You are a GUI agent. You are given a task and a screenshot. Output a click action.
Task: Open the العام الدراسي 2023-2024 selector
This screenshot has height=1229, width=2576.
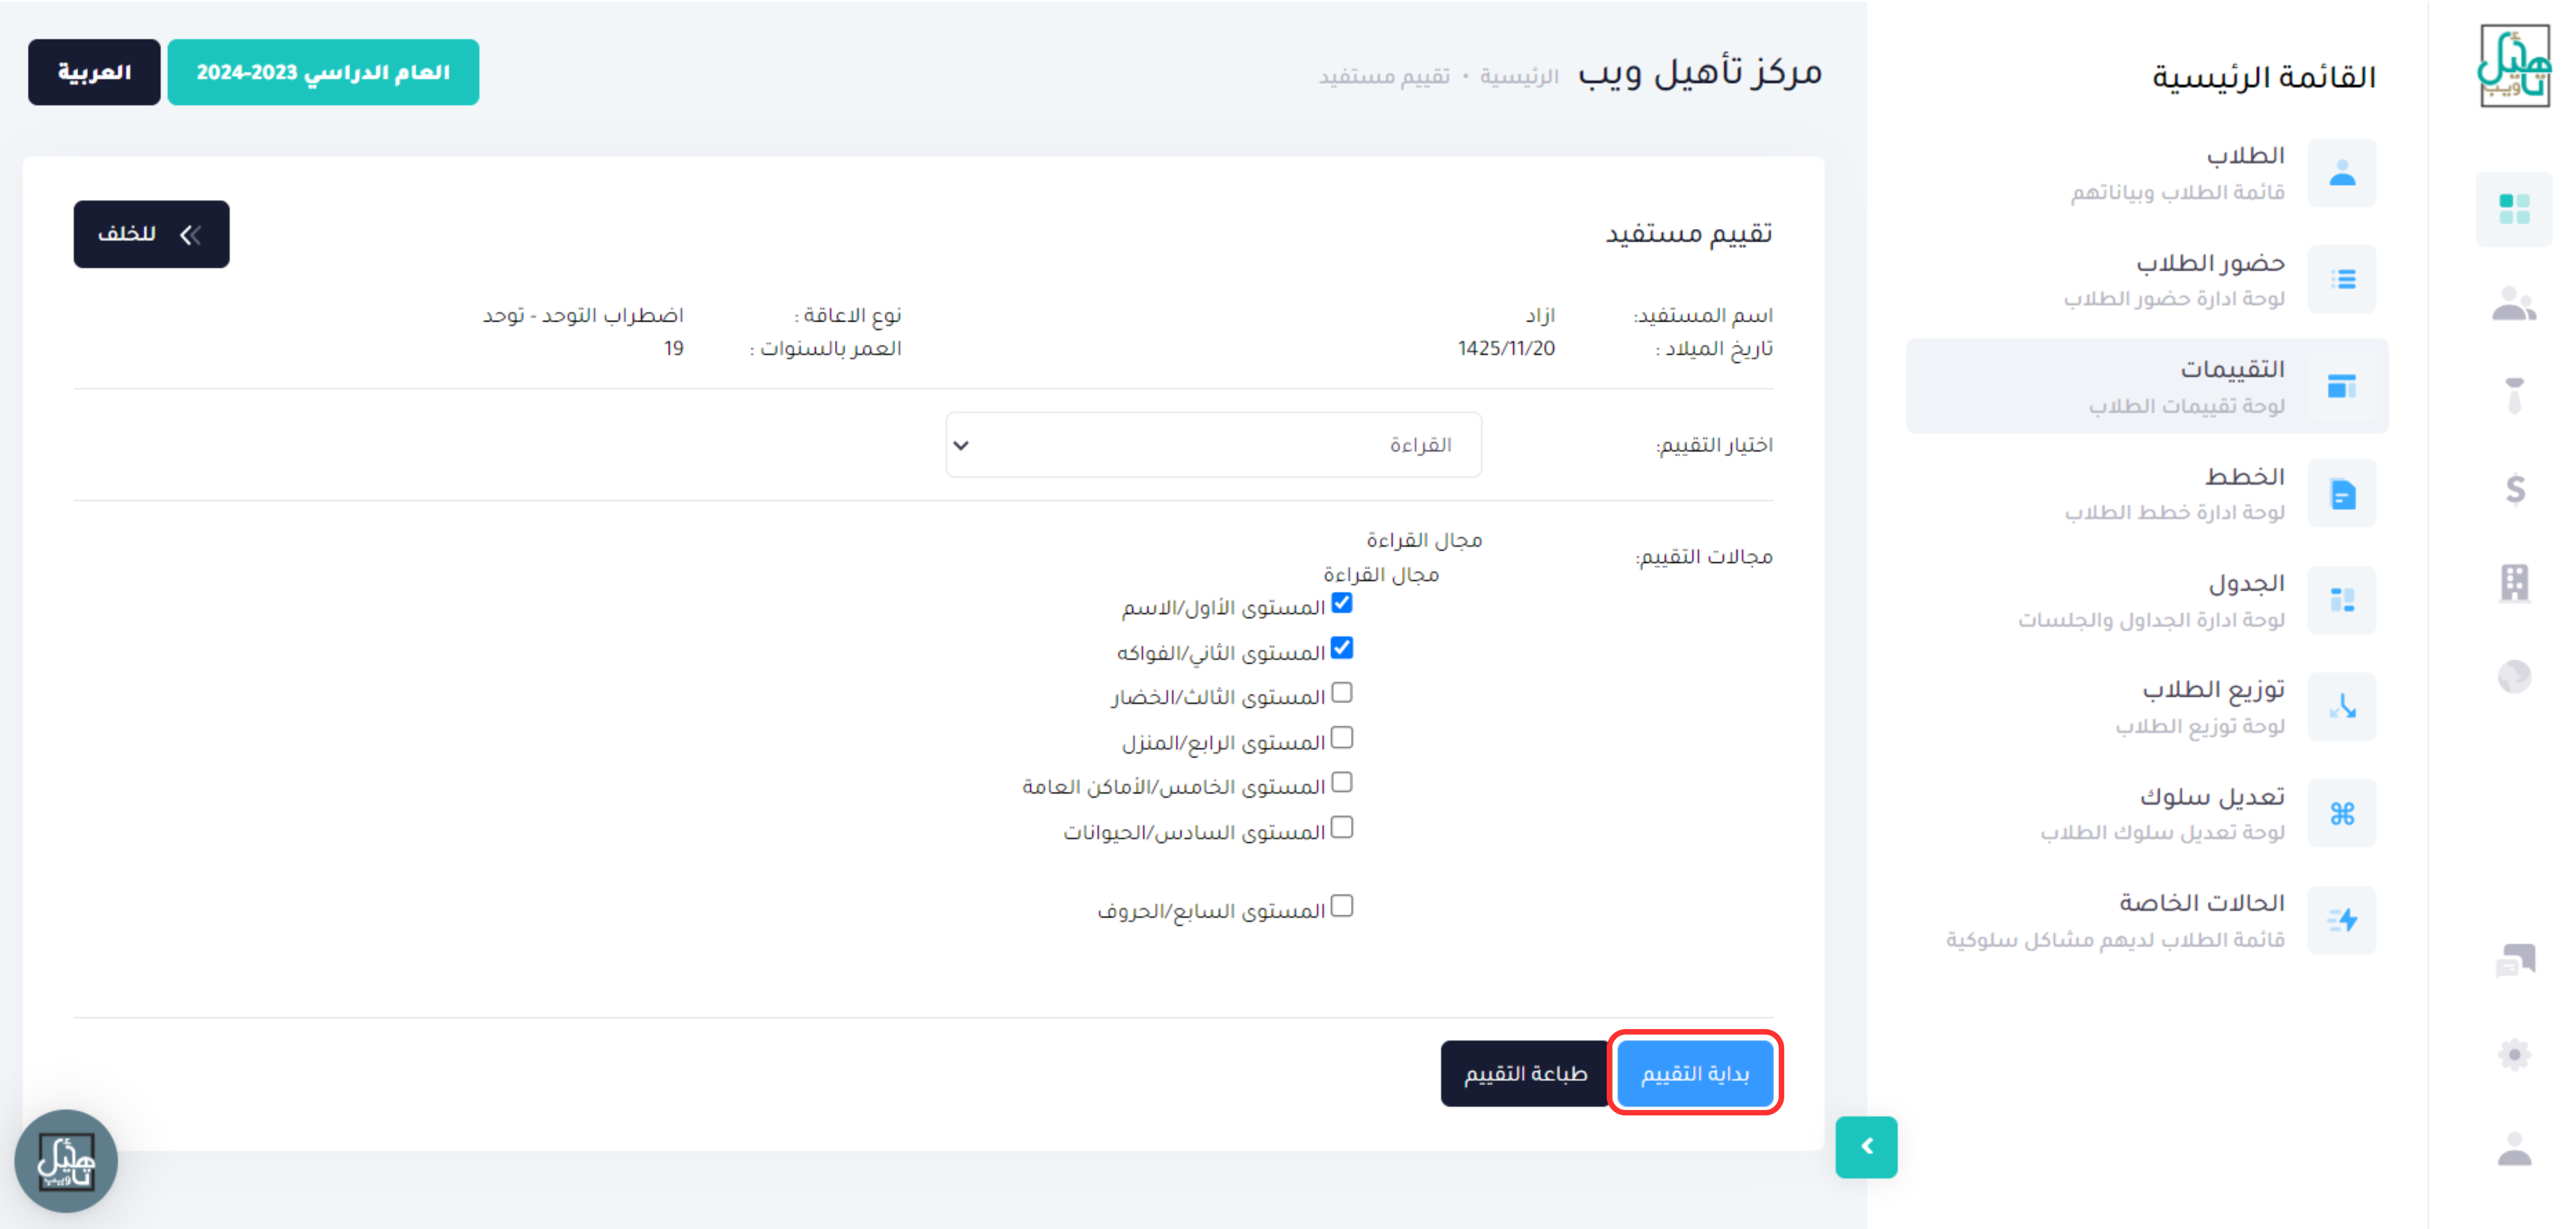click(323, 72)
